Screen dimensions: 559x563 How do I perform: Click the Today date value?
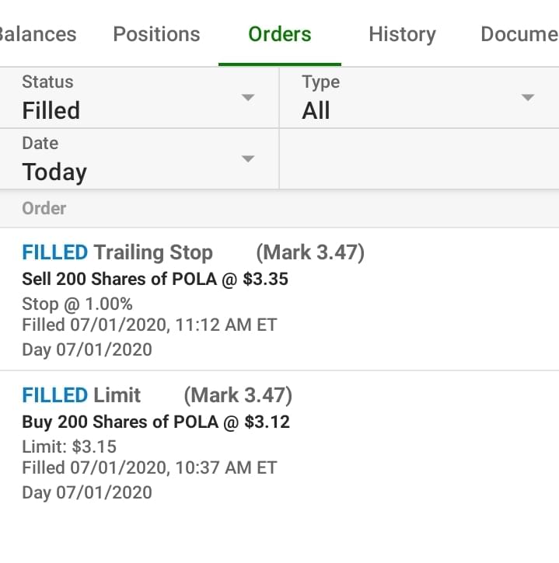pyautogui.click(x=54, y=172)
